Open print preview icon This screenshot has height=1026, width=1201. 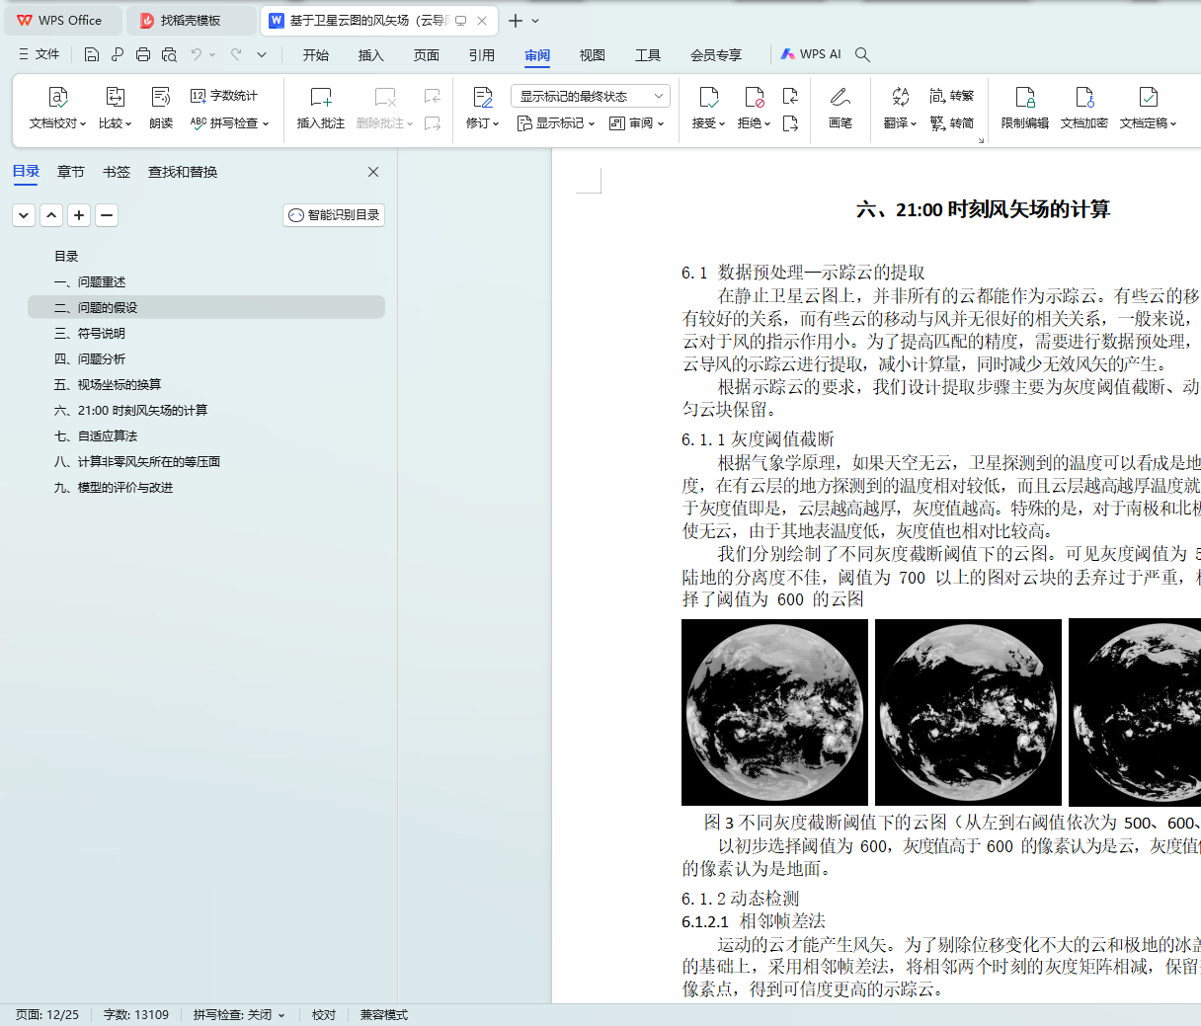click(x=169, y=54)
